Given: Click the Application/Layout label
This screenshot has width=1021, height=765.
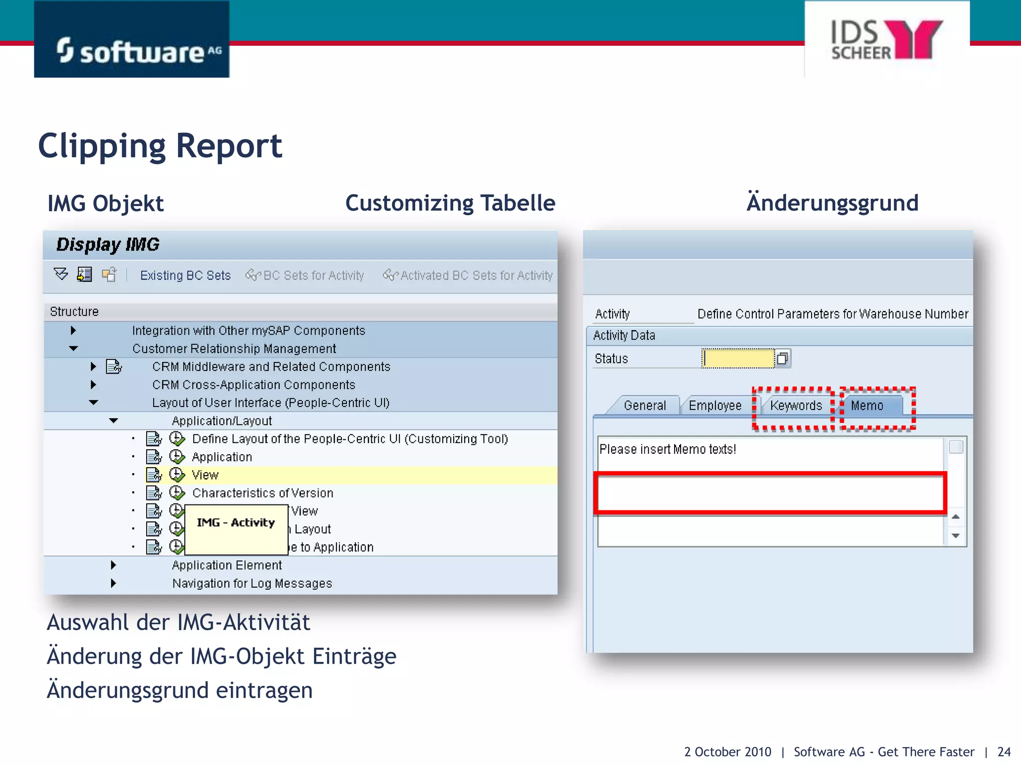Looking at the screenshot, I should coord(222,421).
